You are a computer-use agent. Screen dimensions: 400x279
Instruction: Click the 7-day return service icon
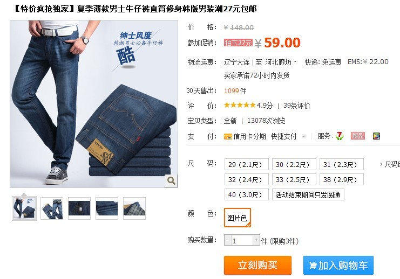coord(340,136)
